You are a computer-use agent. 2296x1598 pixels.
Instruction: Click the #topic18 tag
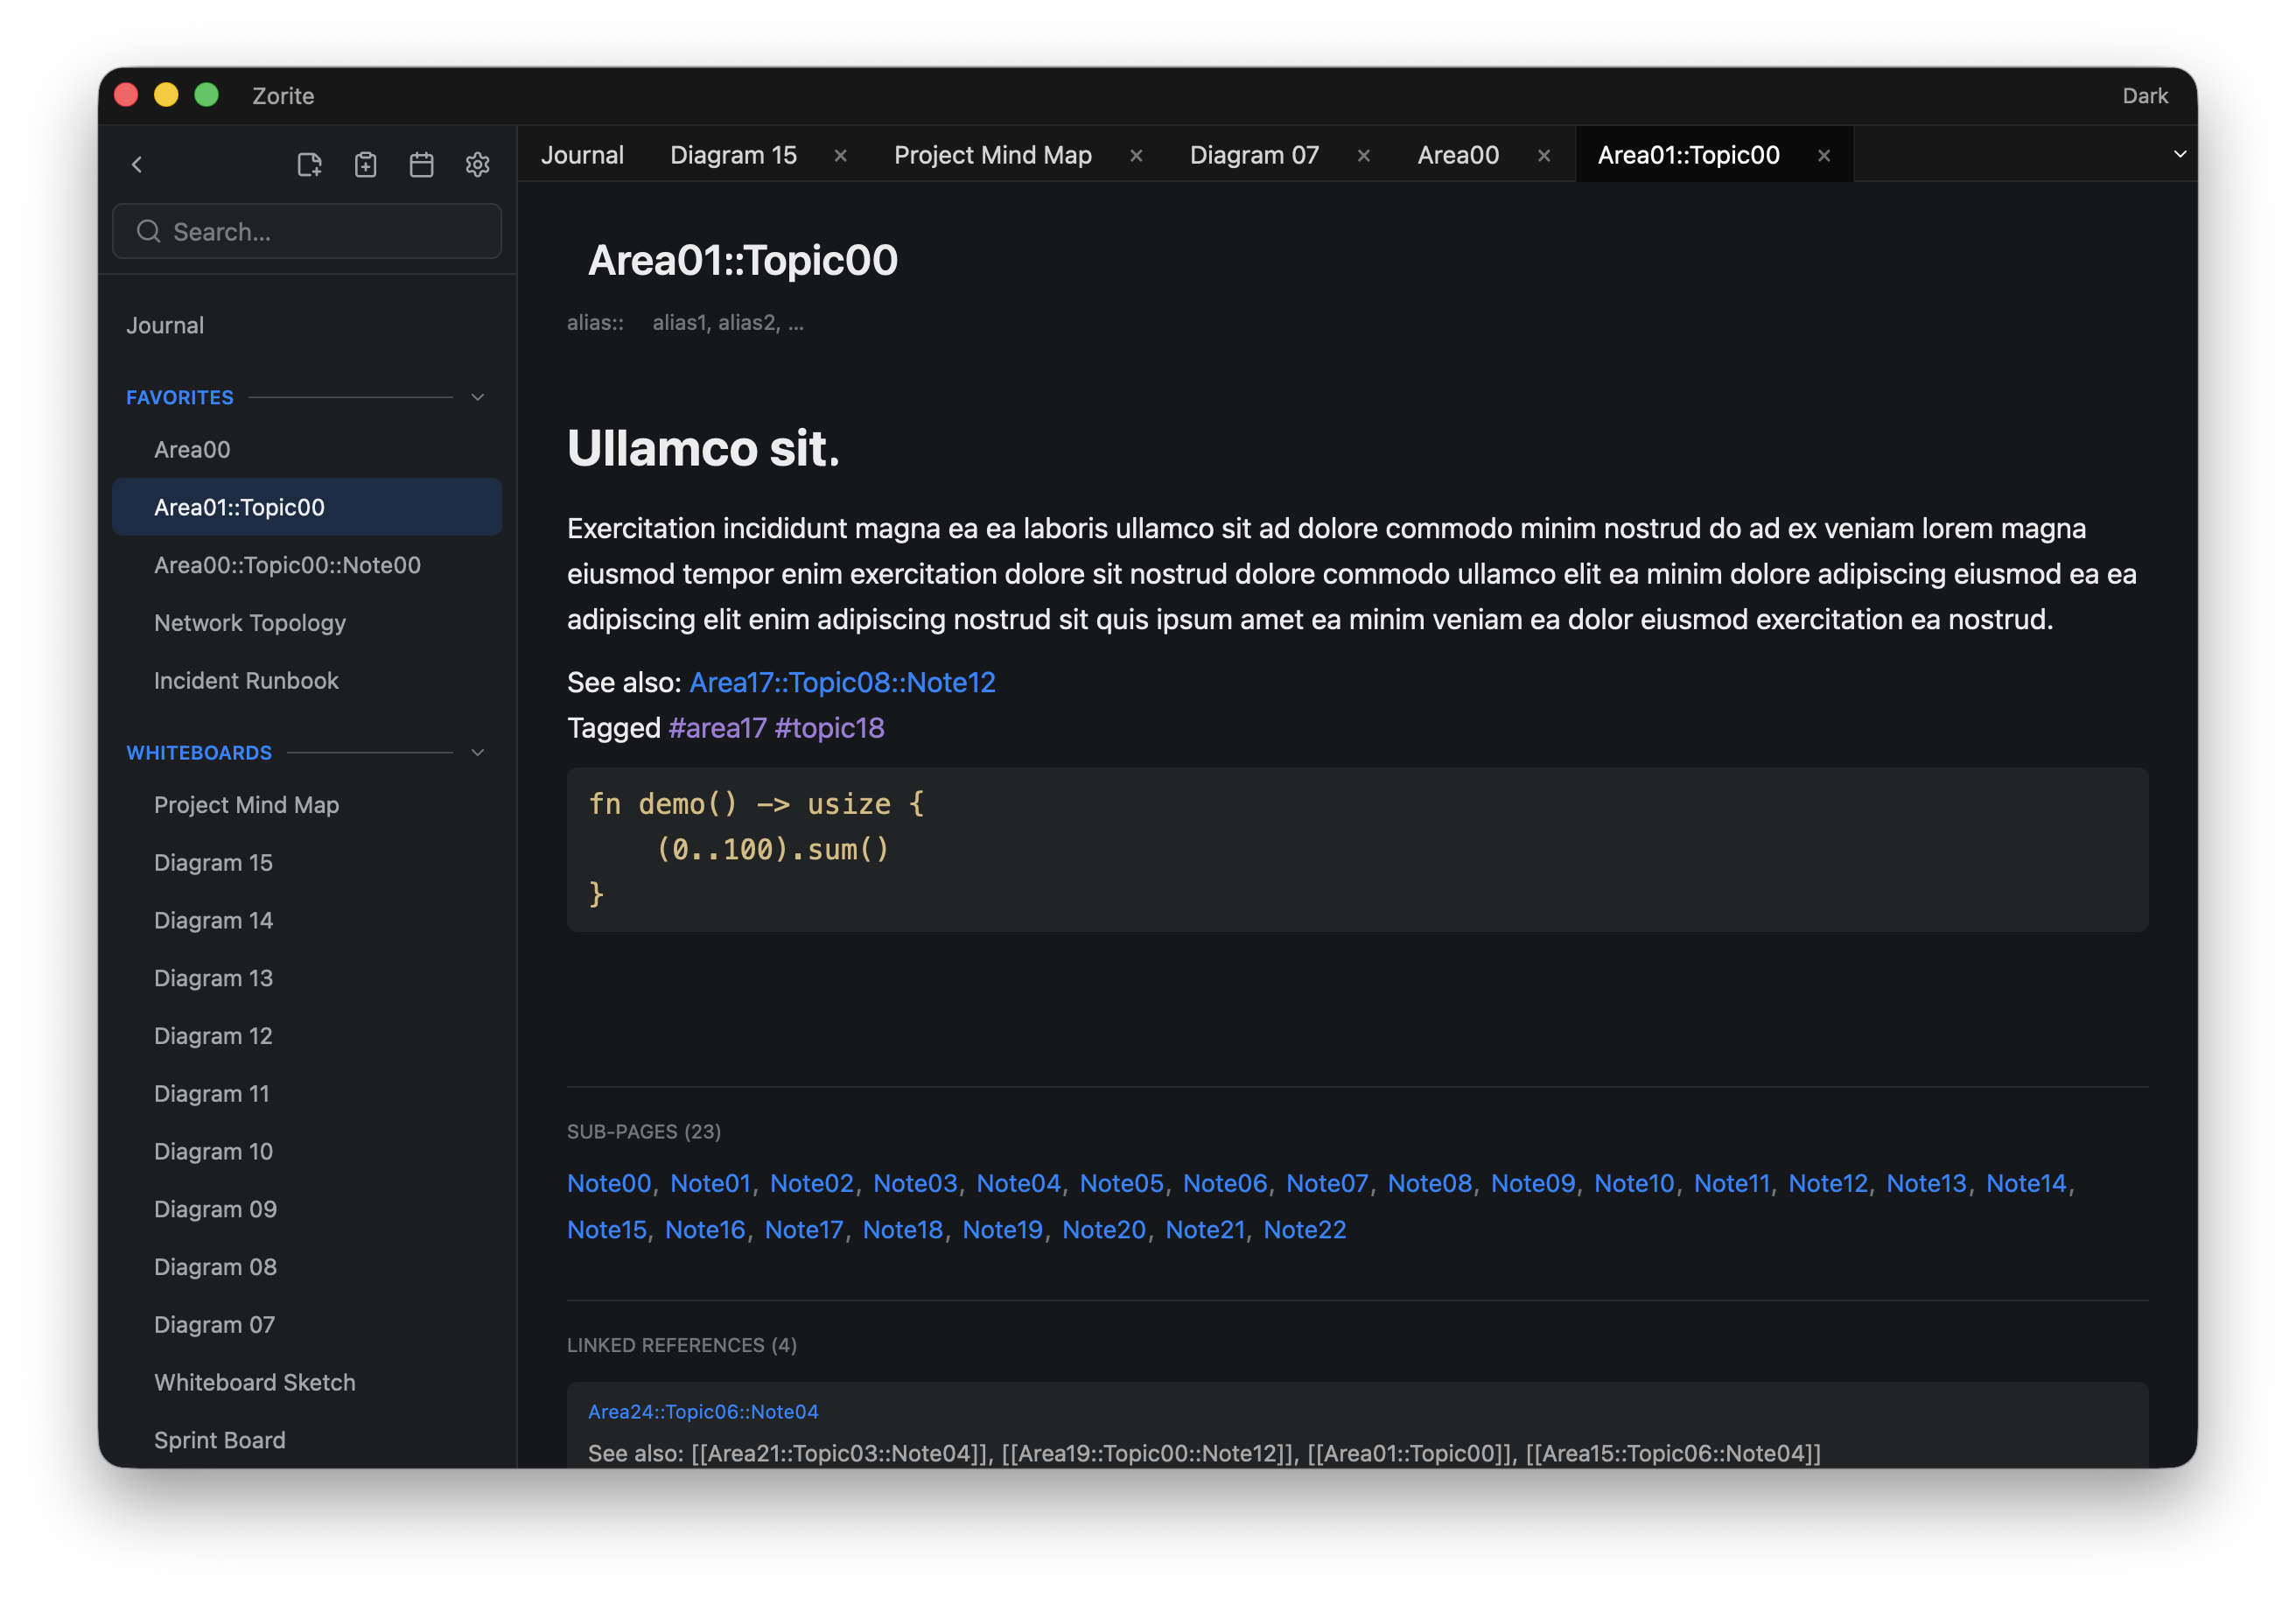point(829,727)
